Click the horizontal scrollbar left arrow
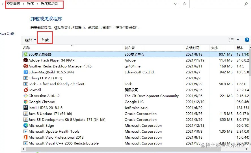Screen dimensions: 251x153 pos(23,149)
